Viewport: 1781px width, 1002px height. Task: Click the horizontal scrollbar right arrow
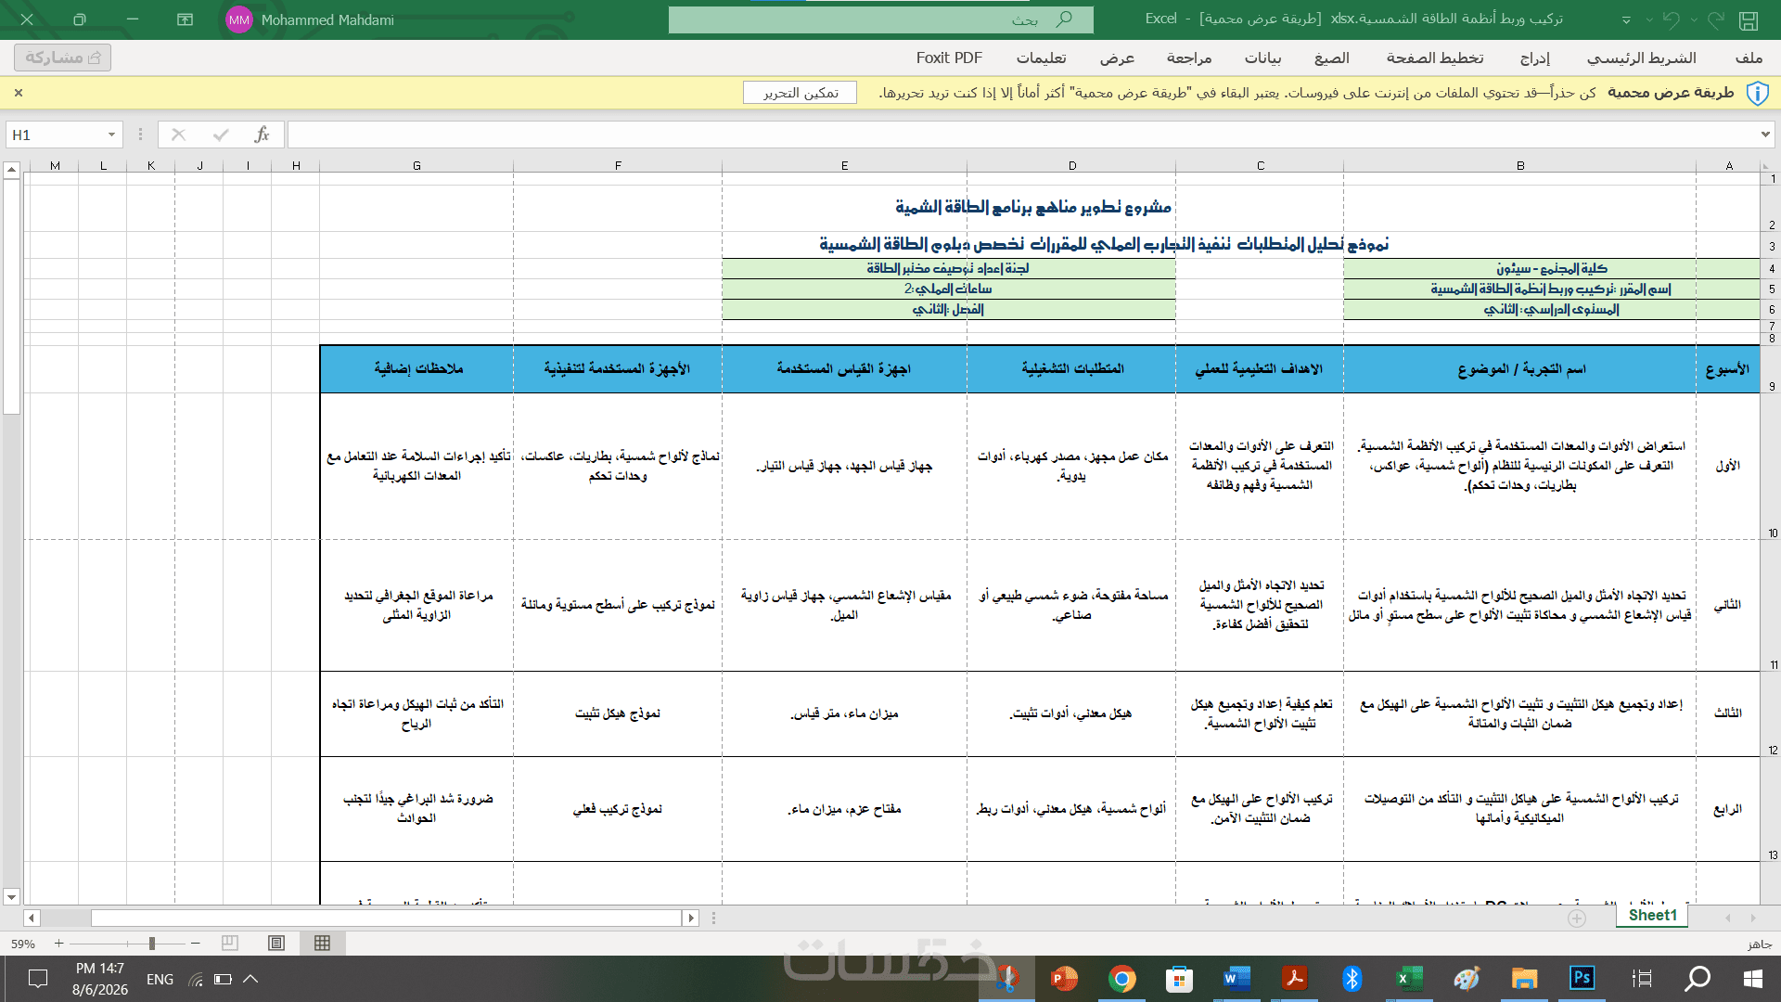(x=690, y=918)
